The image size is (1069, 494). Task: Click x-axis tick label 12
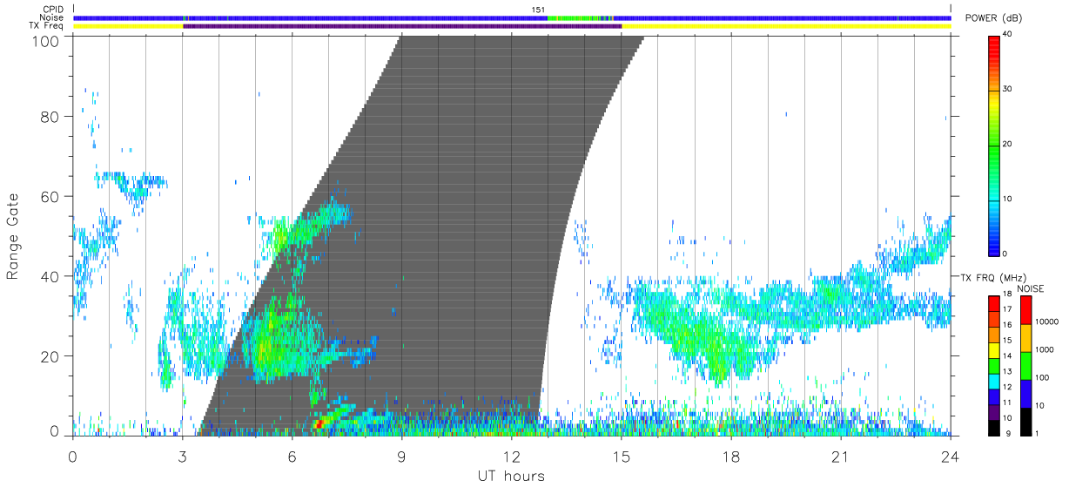pos(511,457)
